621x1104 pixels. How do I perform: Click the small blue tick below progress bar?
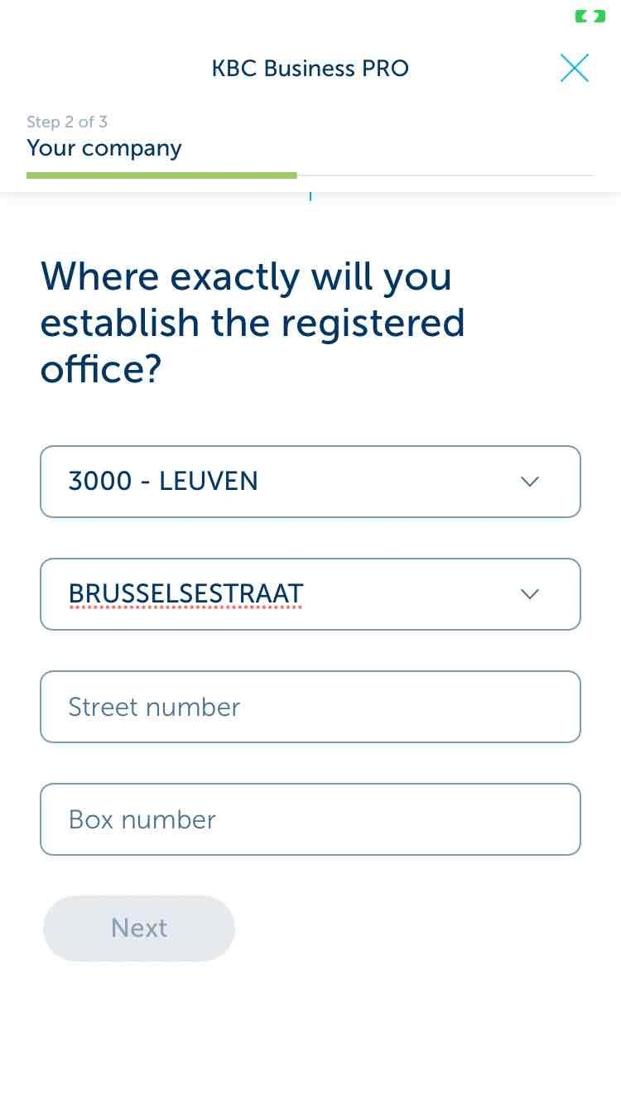tap(310, 196)
